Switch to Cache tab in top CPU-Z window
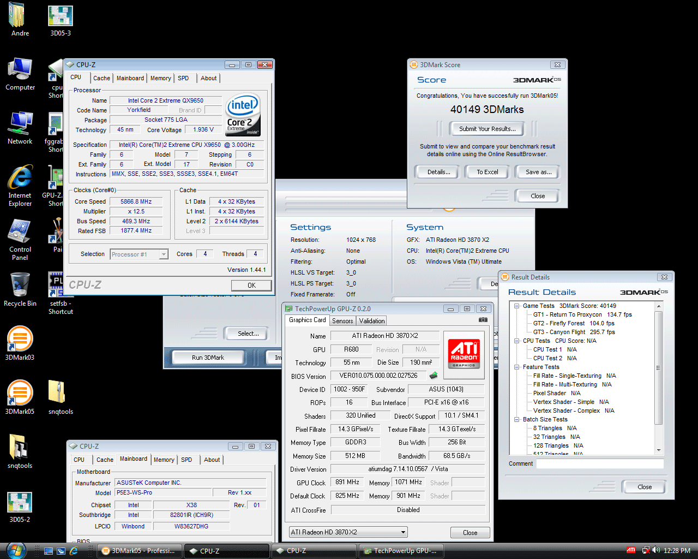The width and height of the screenshot is (698, 559). click(101, 78)
